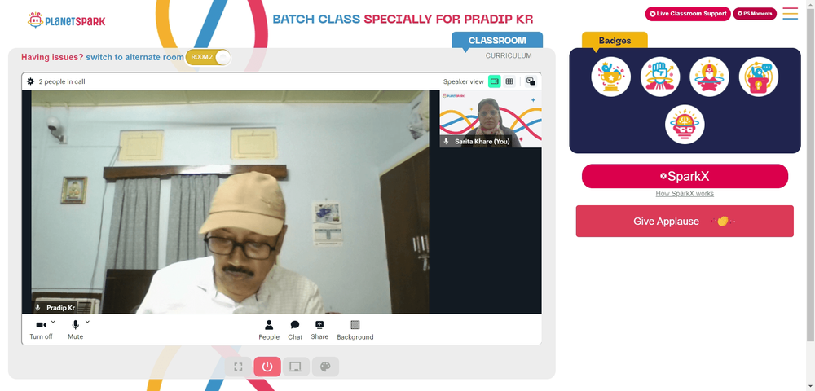The height and width of the screenshot is (391, 815).
Task: Switch to the CLASSROOM tab
Action: (497, 41)
